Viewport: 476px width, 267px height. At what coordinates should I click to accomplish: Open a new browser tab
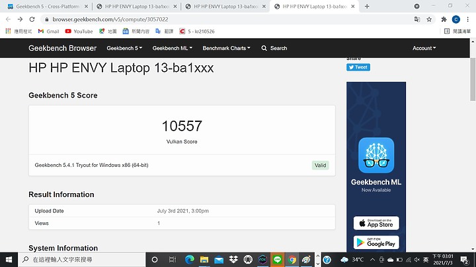tap(367, 7)
